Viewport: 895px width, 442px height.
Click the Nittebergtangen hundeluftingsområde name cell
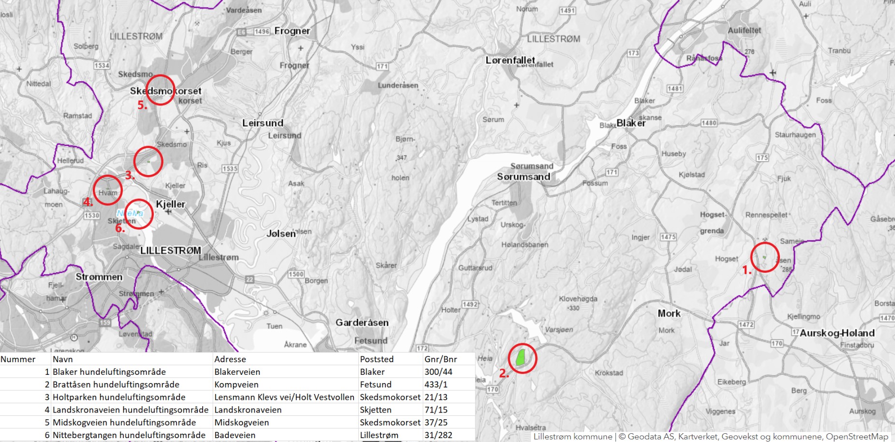129,435
